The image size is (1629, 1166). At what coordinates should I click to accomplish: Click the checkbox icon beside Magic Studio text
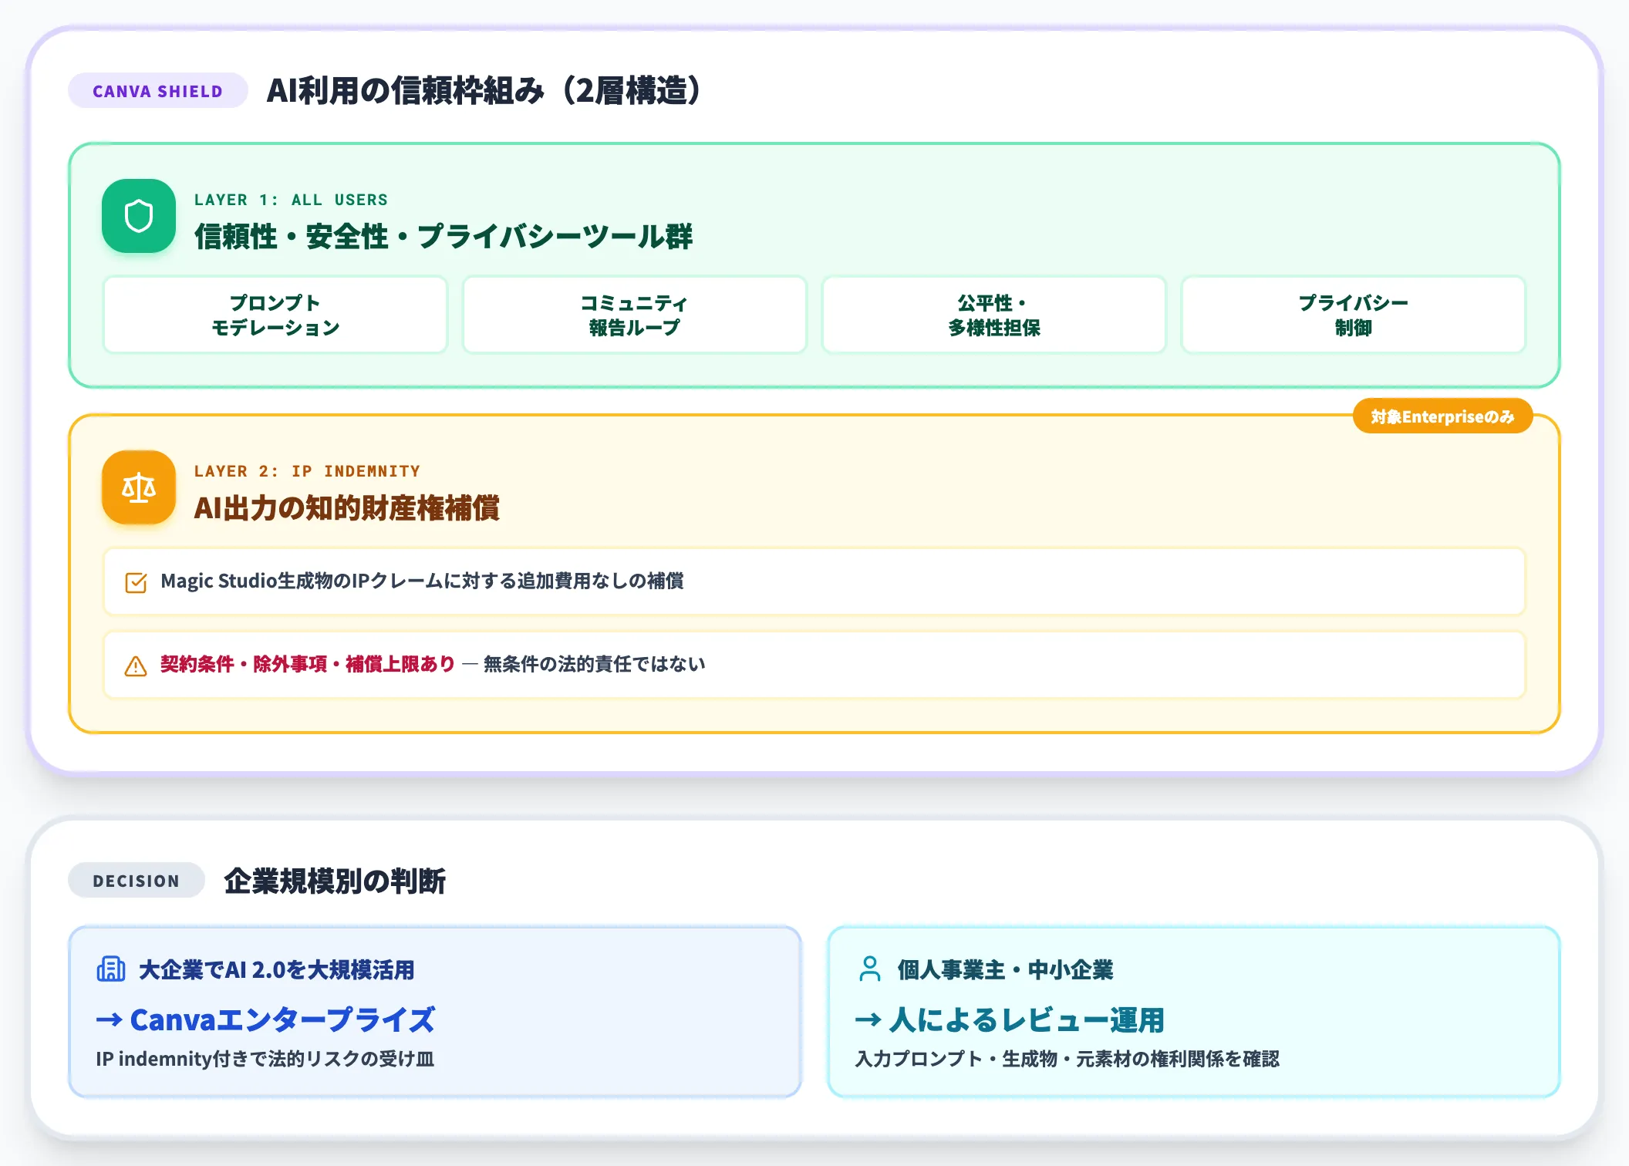[x=136, y=582]
